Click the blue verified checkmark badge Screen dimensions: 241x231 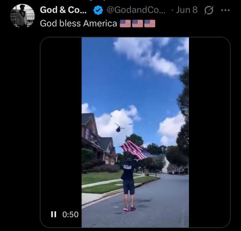click(x=98, y=10)
